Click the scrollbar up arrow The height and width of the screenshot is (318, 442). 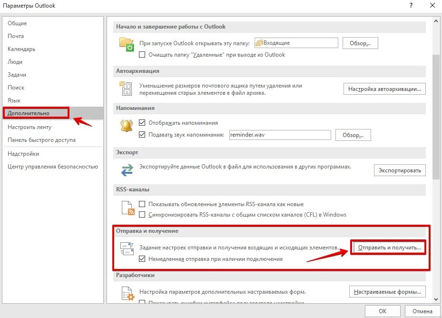tap(436, 21)
